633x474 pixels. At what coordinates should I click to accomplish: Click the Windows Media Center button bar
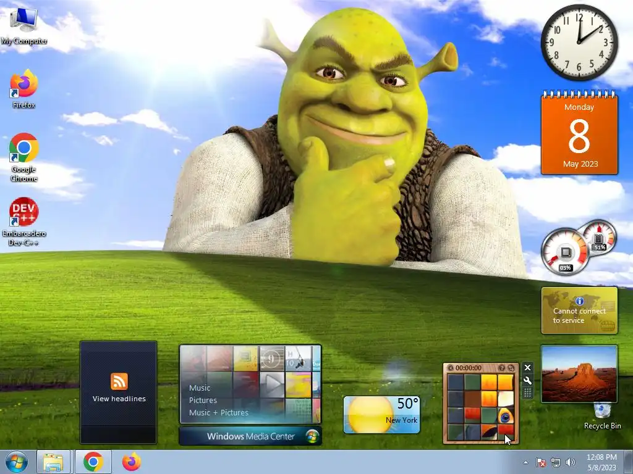[250, 436]
